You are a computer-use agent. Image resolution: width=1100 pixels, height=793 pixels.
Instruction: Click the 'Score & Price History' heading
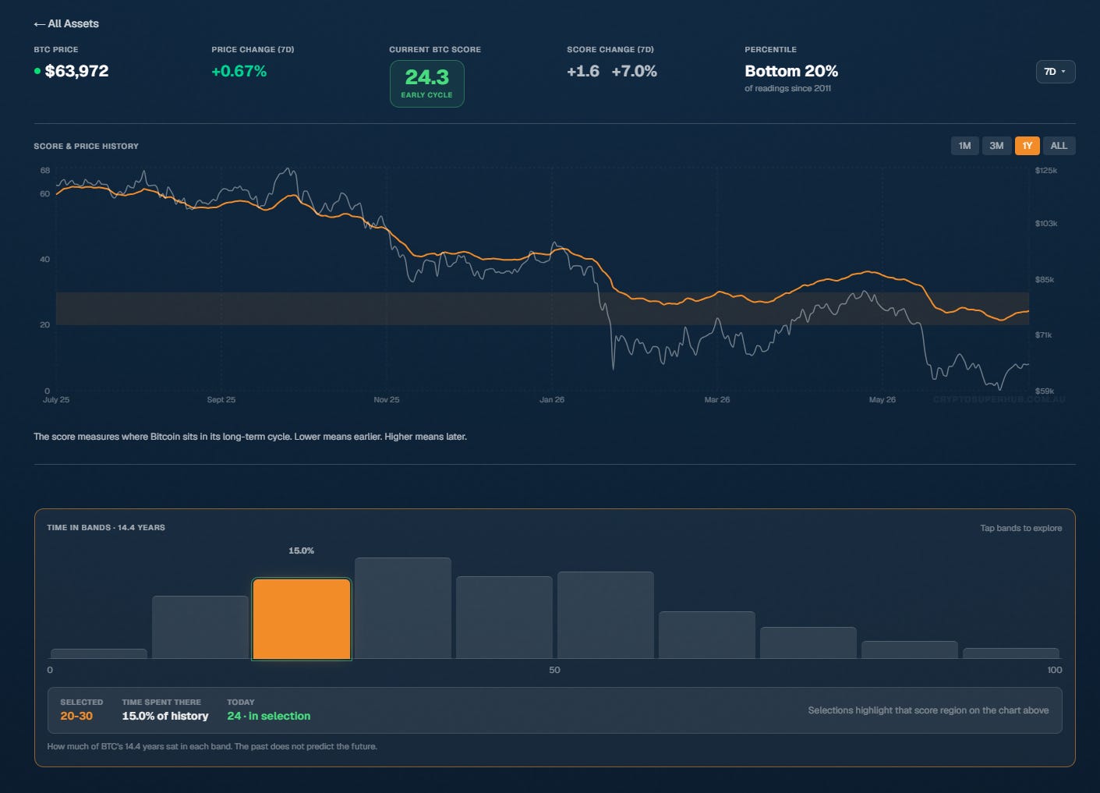coord(86,146)
